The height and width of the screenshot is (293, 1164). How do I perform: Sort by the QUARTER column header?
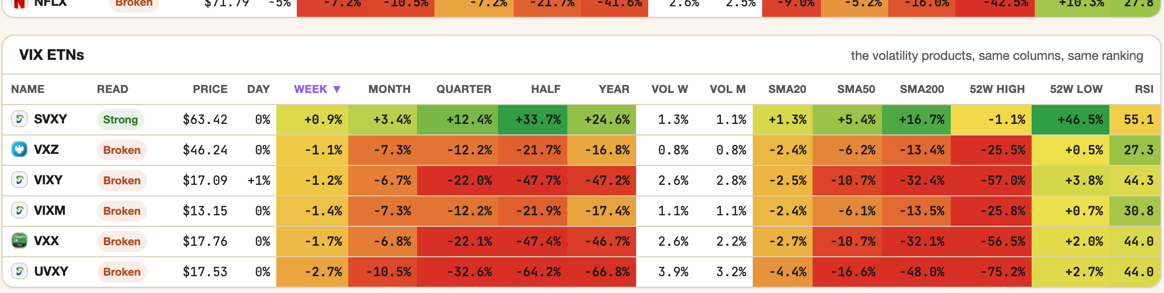464,89
